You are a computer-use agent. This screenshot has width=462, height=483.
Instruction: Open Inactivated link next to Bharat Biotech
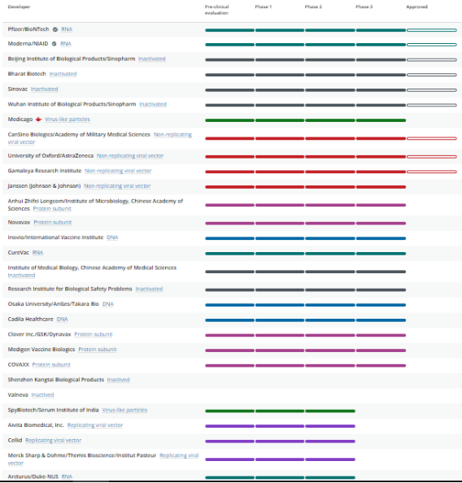pyautogui.click(x=63, y=74)
